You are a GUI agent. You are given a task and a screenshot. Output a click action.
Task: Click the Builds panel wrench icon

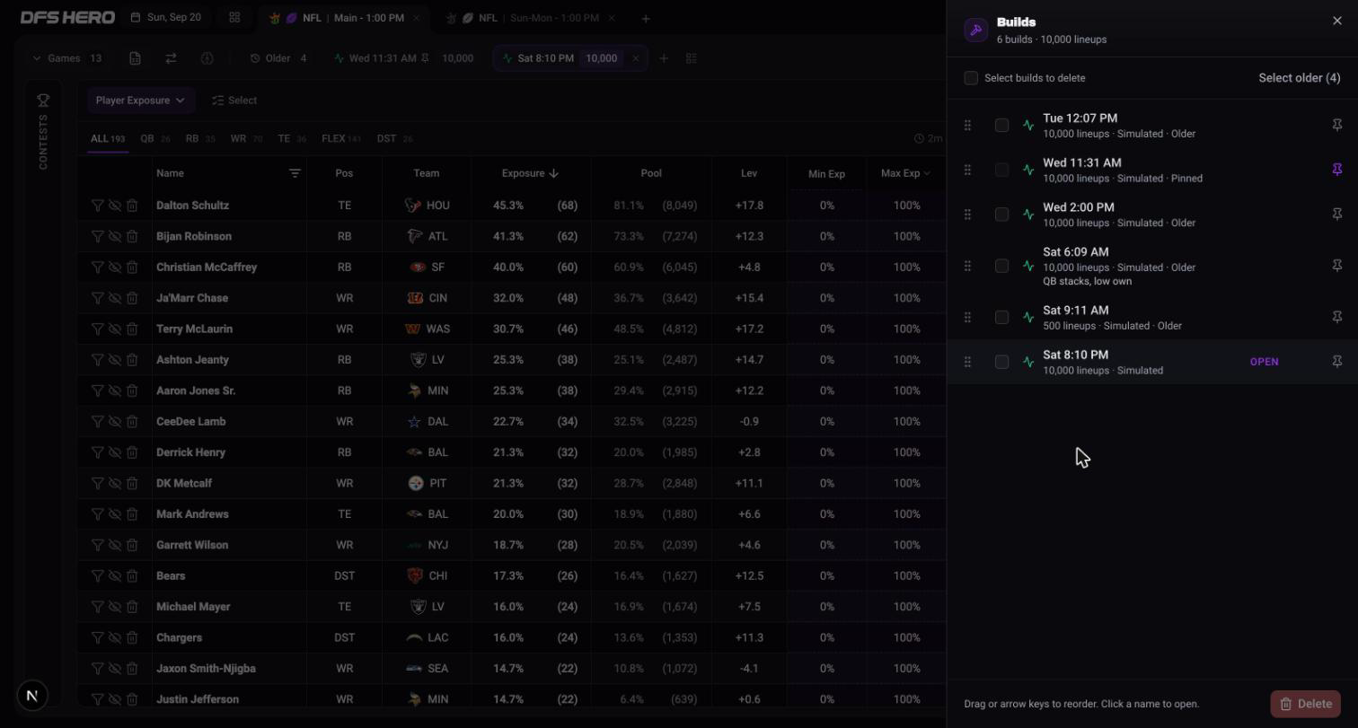click(975, 30)
